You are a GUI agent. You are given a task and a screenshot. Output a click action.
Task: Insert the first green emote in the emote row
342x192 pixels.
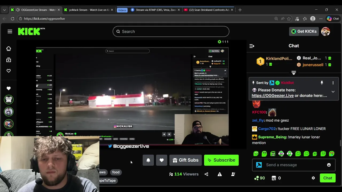(256, 154)
